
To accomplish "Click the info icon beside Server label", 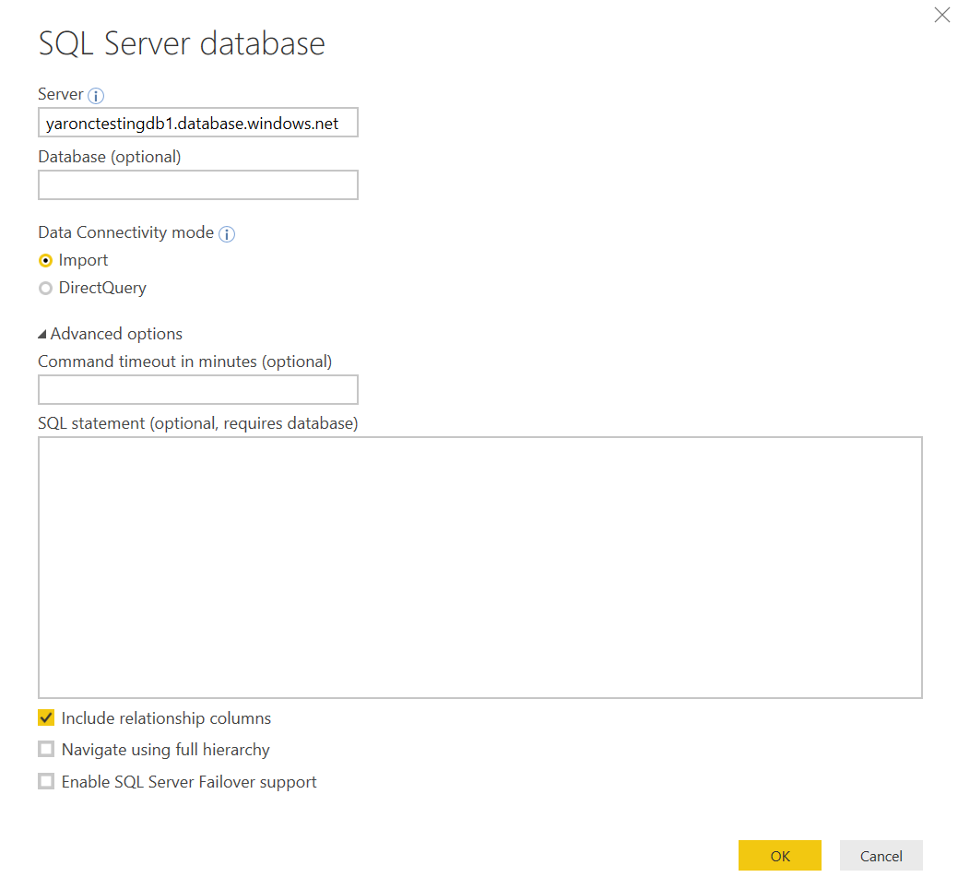I will (x=96, y=95).
